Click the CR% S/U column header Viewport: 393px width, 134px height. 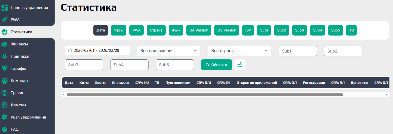click(x=204, y=83)
